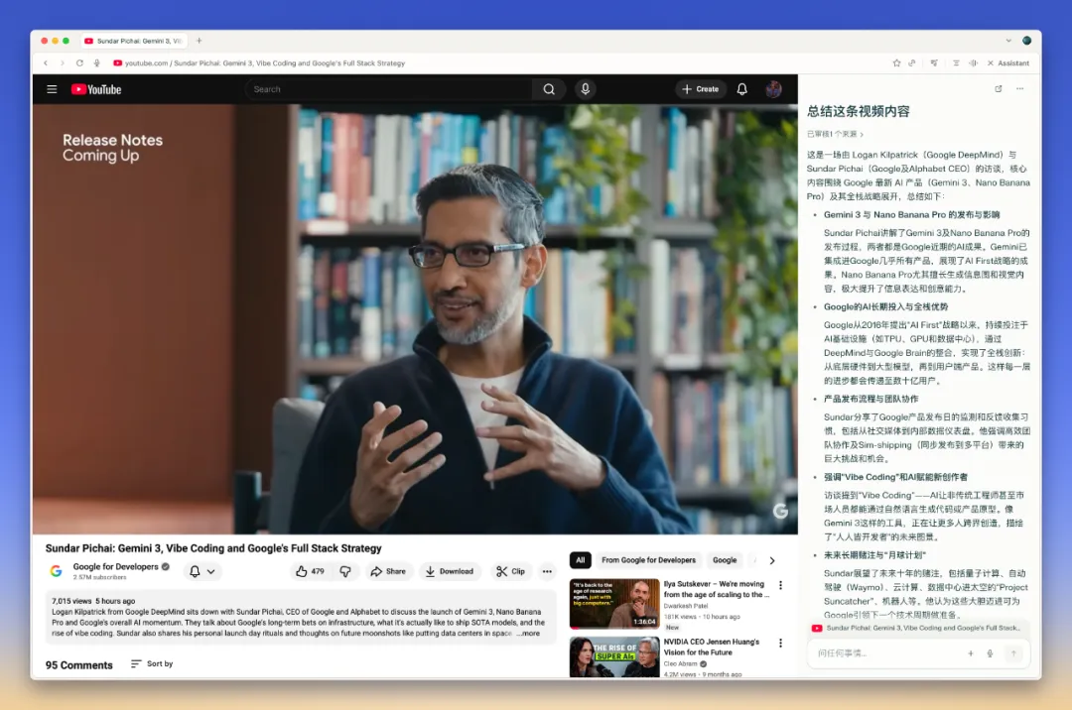Click the 2.57M subscribers text
Screen dimensions: 1072x710
pyautogui.click(x=100, y=577)
